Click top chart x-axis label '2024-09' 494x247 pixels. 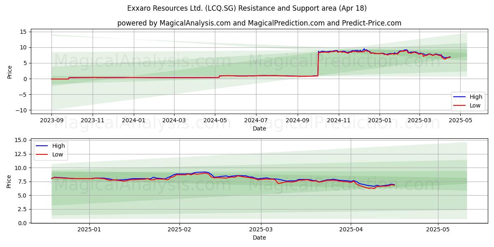click(x=298, y=121)
